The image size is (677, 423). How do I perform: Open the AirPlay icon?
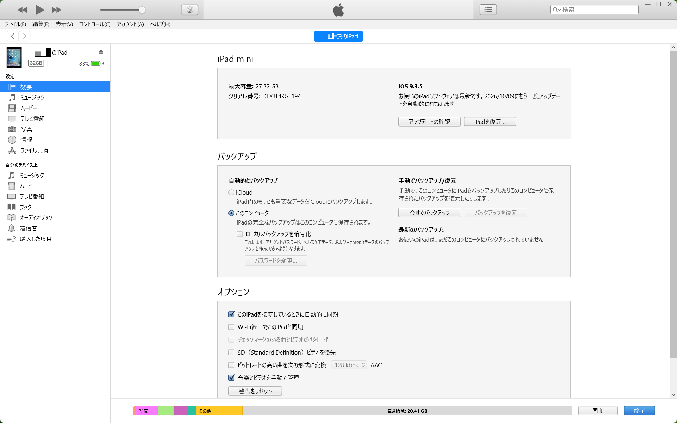coord(190,10)
